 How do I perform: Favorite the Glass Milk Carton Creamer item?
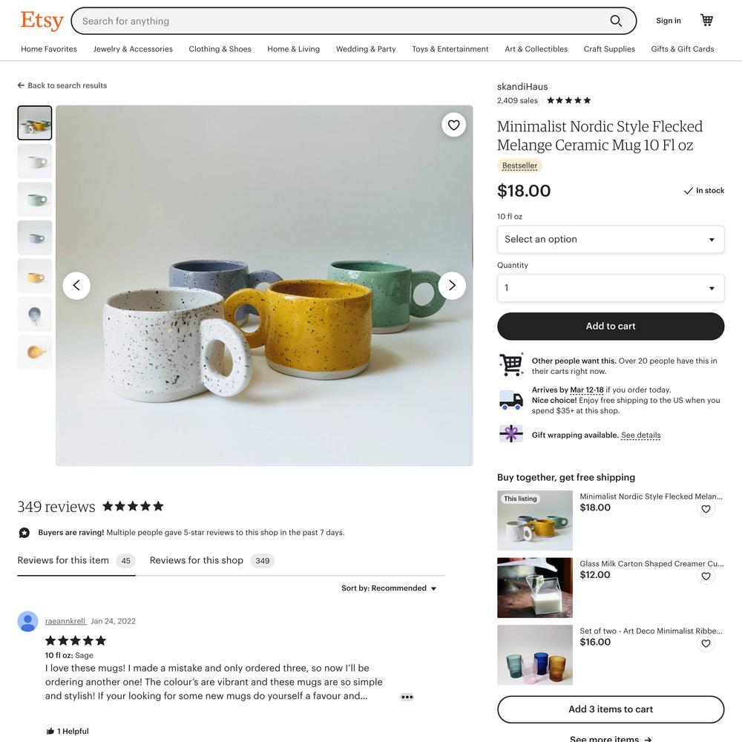click(706, 576)
